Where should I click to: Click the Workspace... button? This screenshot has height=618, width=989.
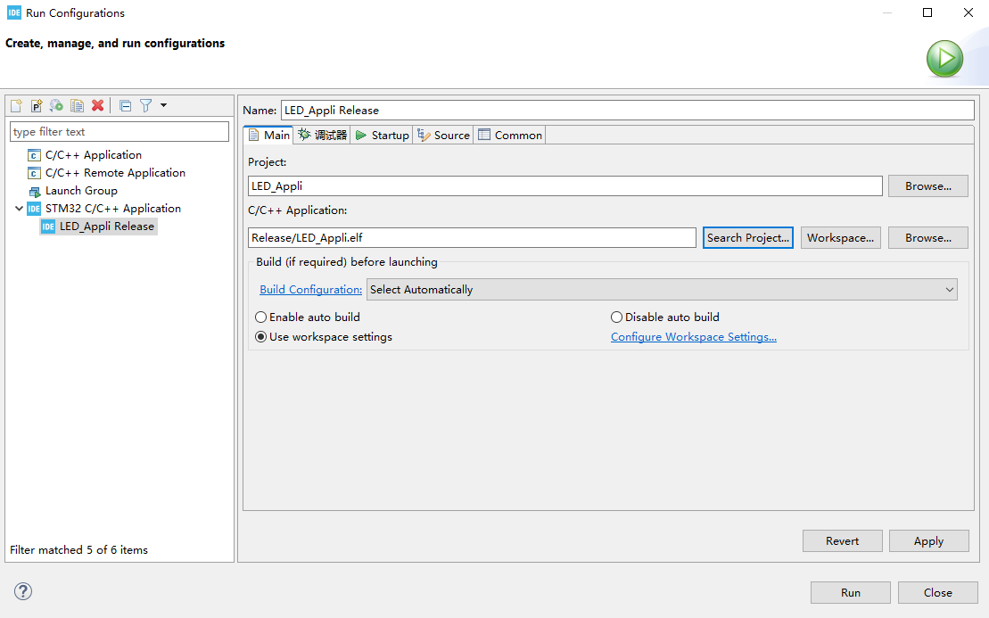click(841, 238)
